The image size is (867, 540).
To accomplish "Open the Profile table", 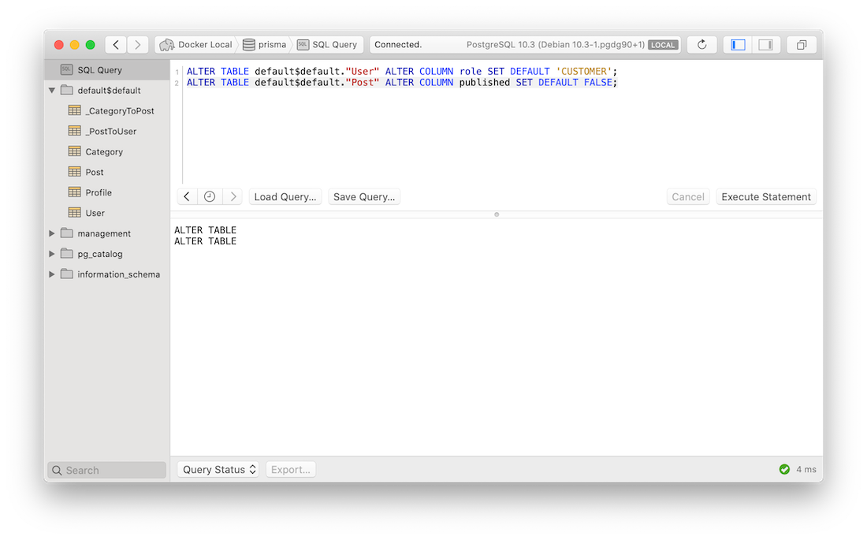I will [97, 192].
